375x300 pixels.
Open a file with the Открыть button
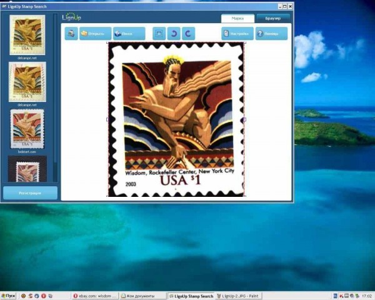tap(95, 34)
